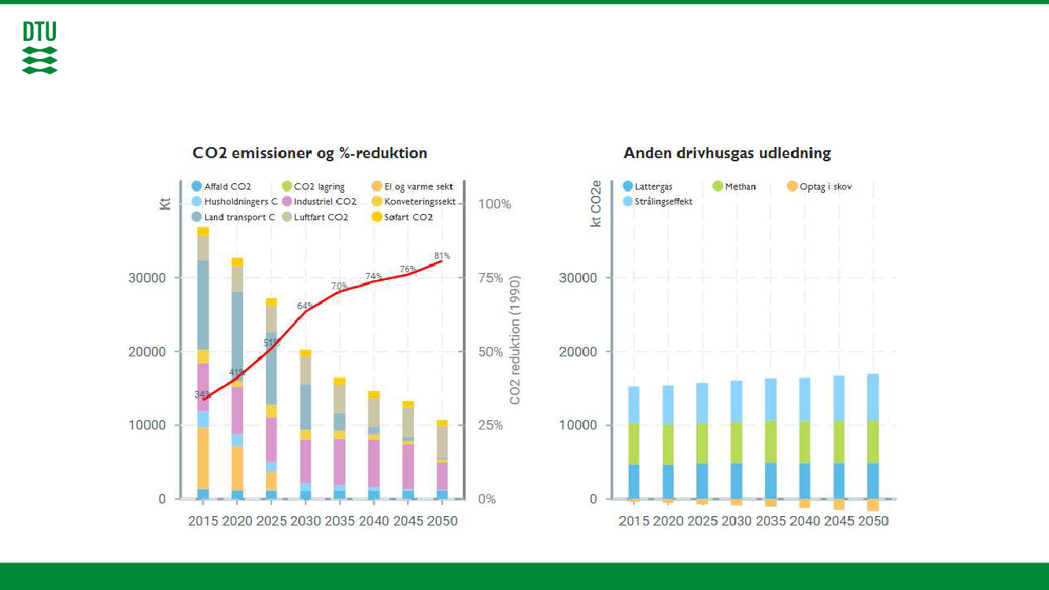Click the 2020 bar in greenhouse gas chart
1049x590 pixels.
(668, 444)
